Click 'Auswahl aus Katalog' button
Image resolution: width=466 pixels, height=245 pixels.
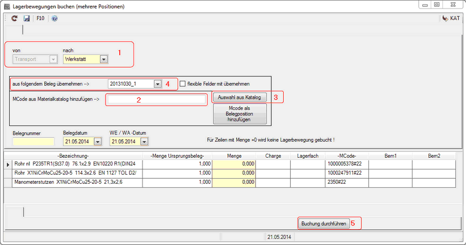pyautogui.click(x=239, y=98)
